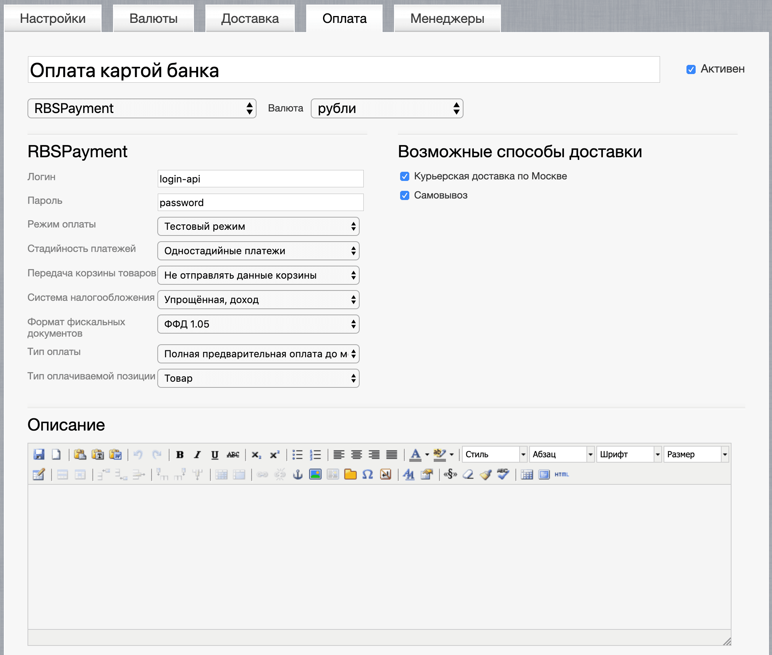Image resolution: width=772 pixels, height=655 pixels.
Task: Open the Валюта currency dropdown
Action: point(387,108)
